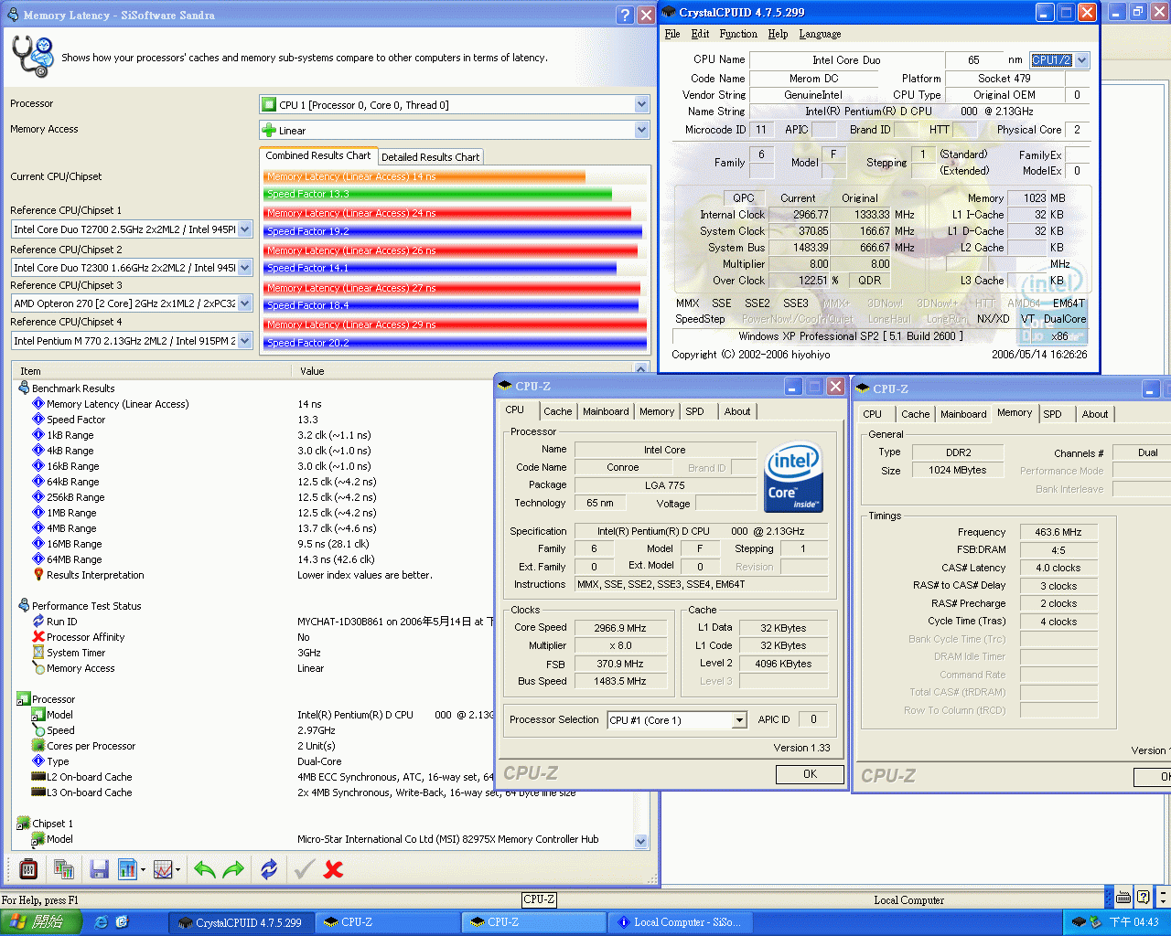1171x936 pixels.
Task: Open the Processor dropdown in Sandra
Action: point(641,104)
